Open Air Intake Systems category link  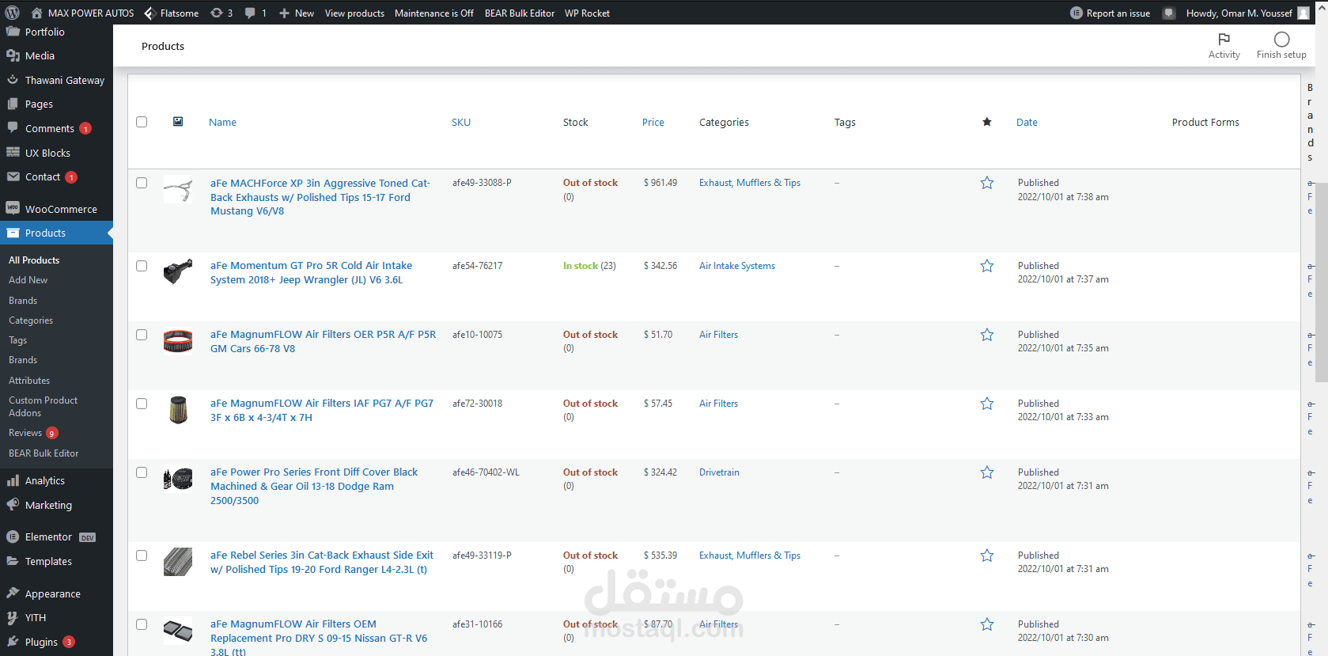[x=737, y=266]
